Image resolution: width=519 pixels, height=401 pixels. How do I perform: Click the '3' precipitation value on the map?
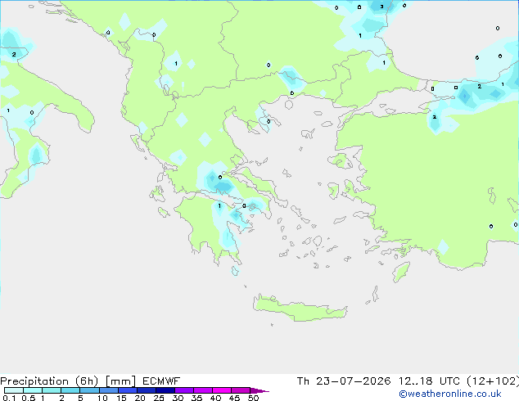tap(381, 7)
